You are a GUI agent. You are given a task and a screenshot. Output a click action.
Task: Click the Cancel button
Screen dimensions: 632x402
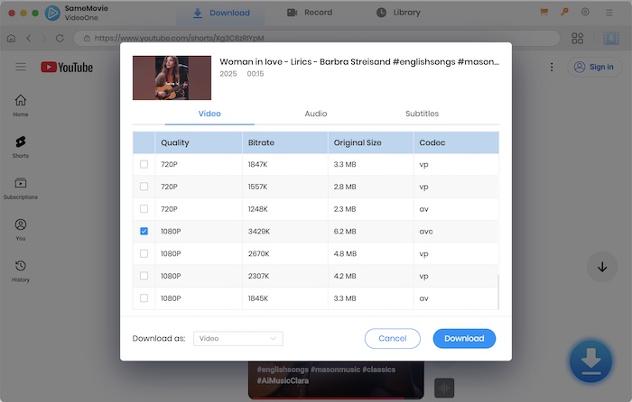click(393, 338)
